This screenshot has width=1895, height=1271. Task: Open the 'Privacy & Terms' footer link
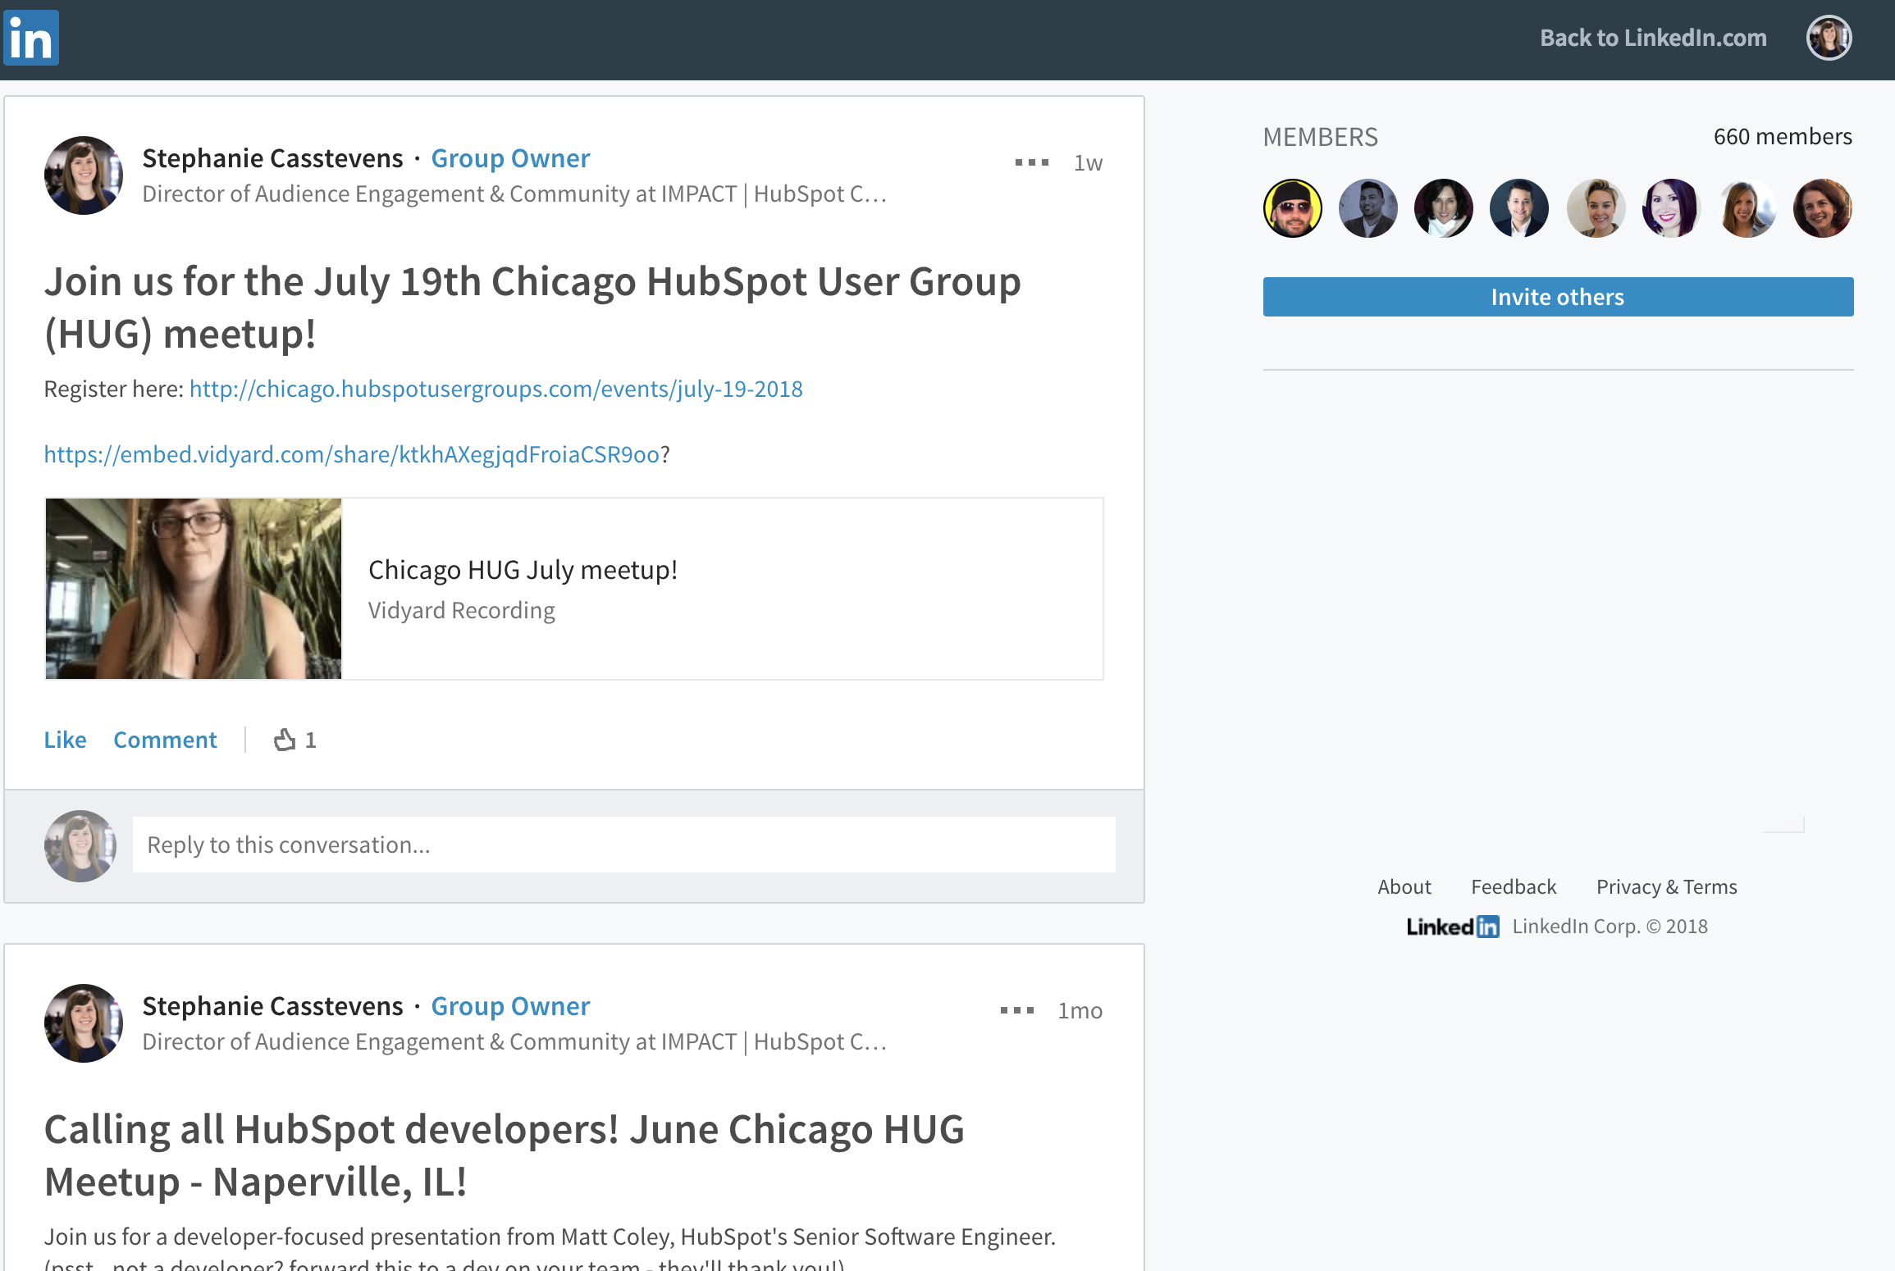[1666, 886]
